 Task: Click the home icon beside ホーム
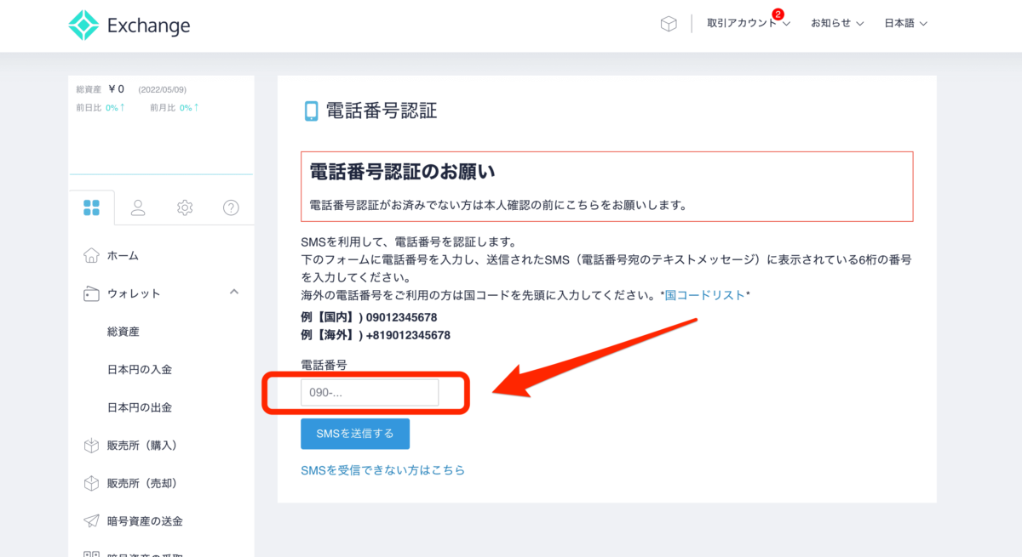[x=91, y=255]
